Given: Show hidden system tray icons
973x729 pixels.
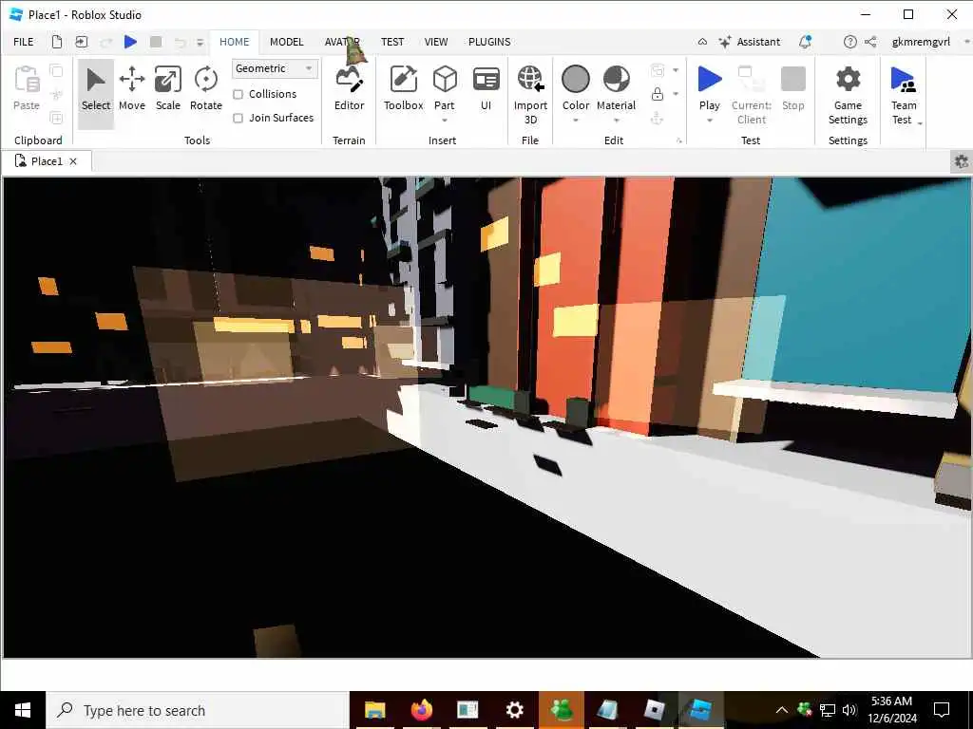Looking at the screenshot, I should pos(782,710).
